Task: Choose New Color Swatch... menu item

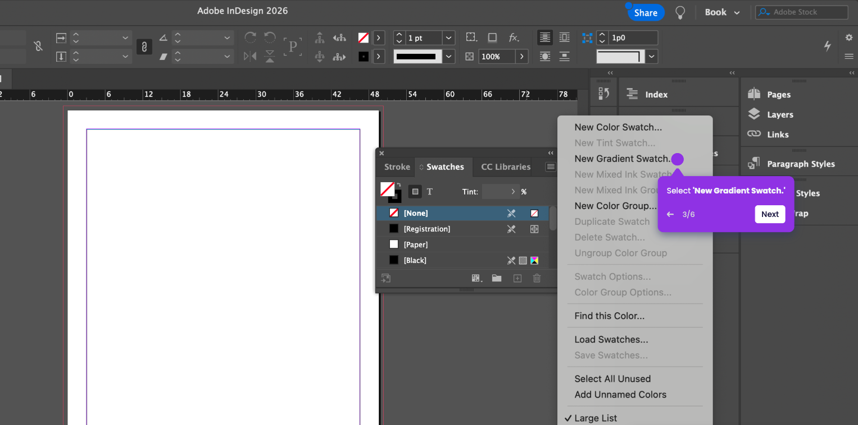Action: pyautogui.click(x=618, y=127)
